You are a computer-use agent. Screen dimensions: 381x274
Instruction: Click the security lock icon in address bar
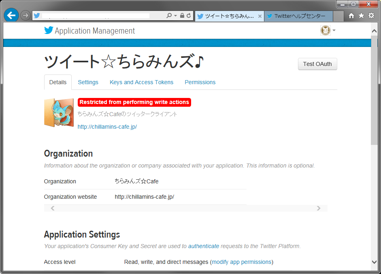click(182, 15)
